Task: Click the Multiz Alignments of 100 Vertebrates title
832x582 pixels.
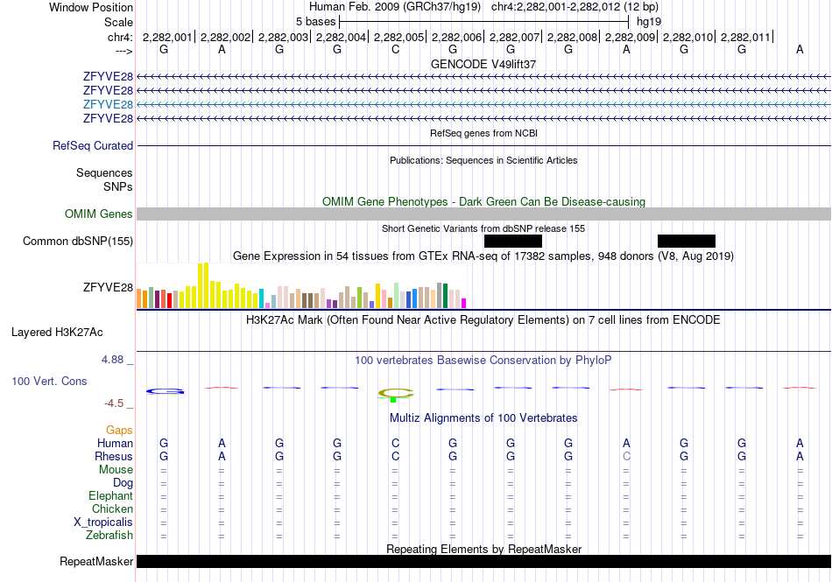Action: click(x=483, y=417)
